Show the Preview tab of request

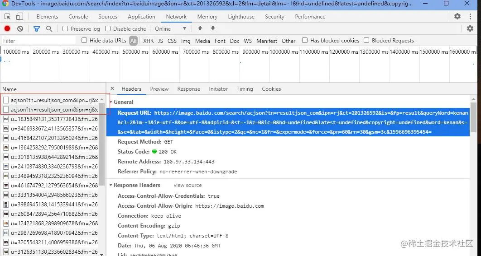pyautogui.click(x=159, y=88)
